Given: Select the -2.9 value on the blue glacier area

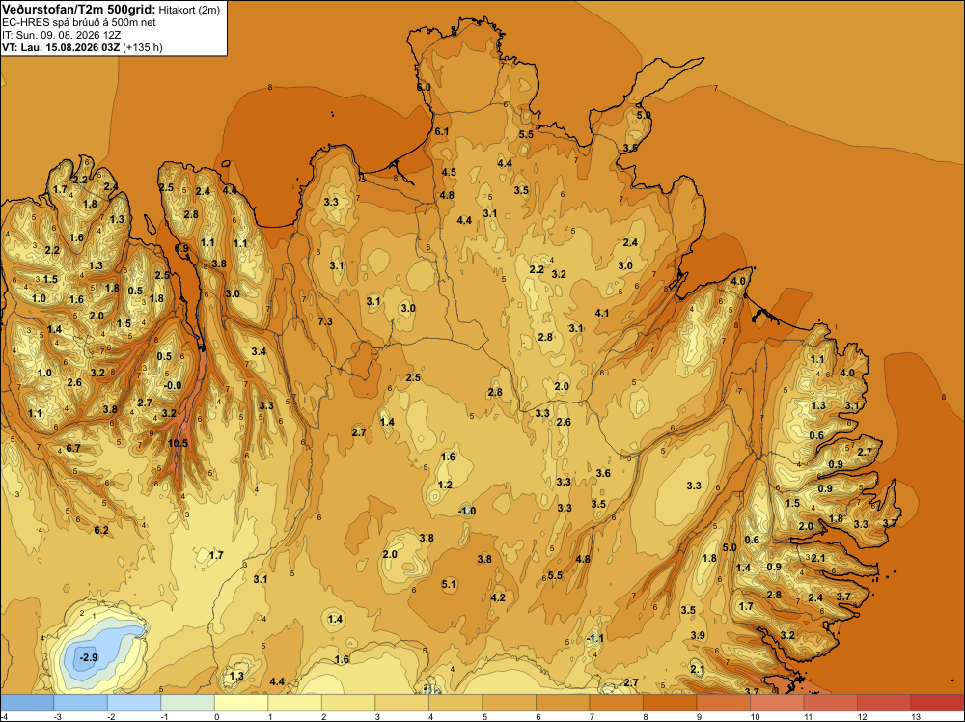Looking at the screenshot, I should pos(89,657).
